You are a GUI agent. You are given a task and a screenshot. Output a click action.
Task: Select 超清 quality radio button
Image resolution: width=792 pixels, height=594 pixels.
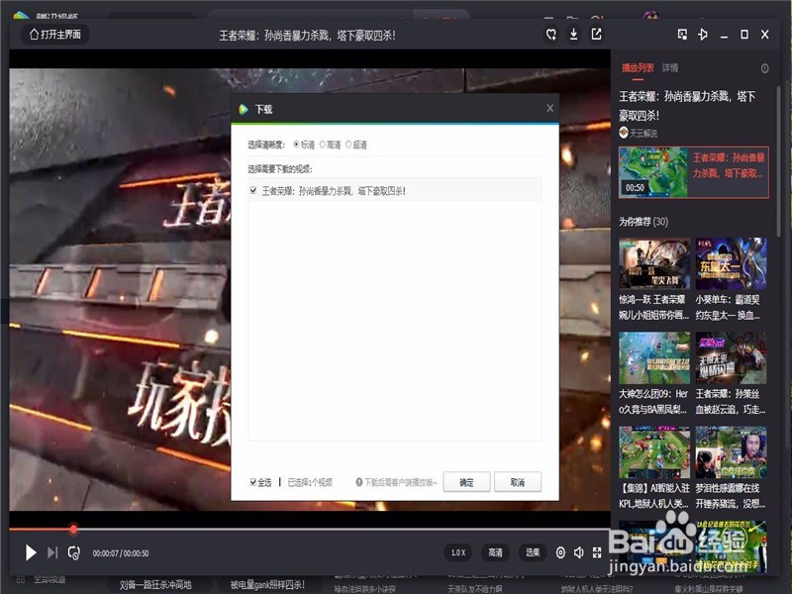348,145
